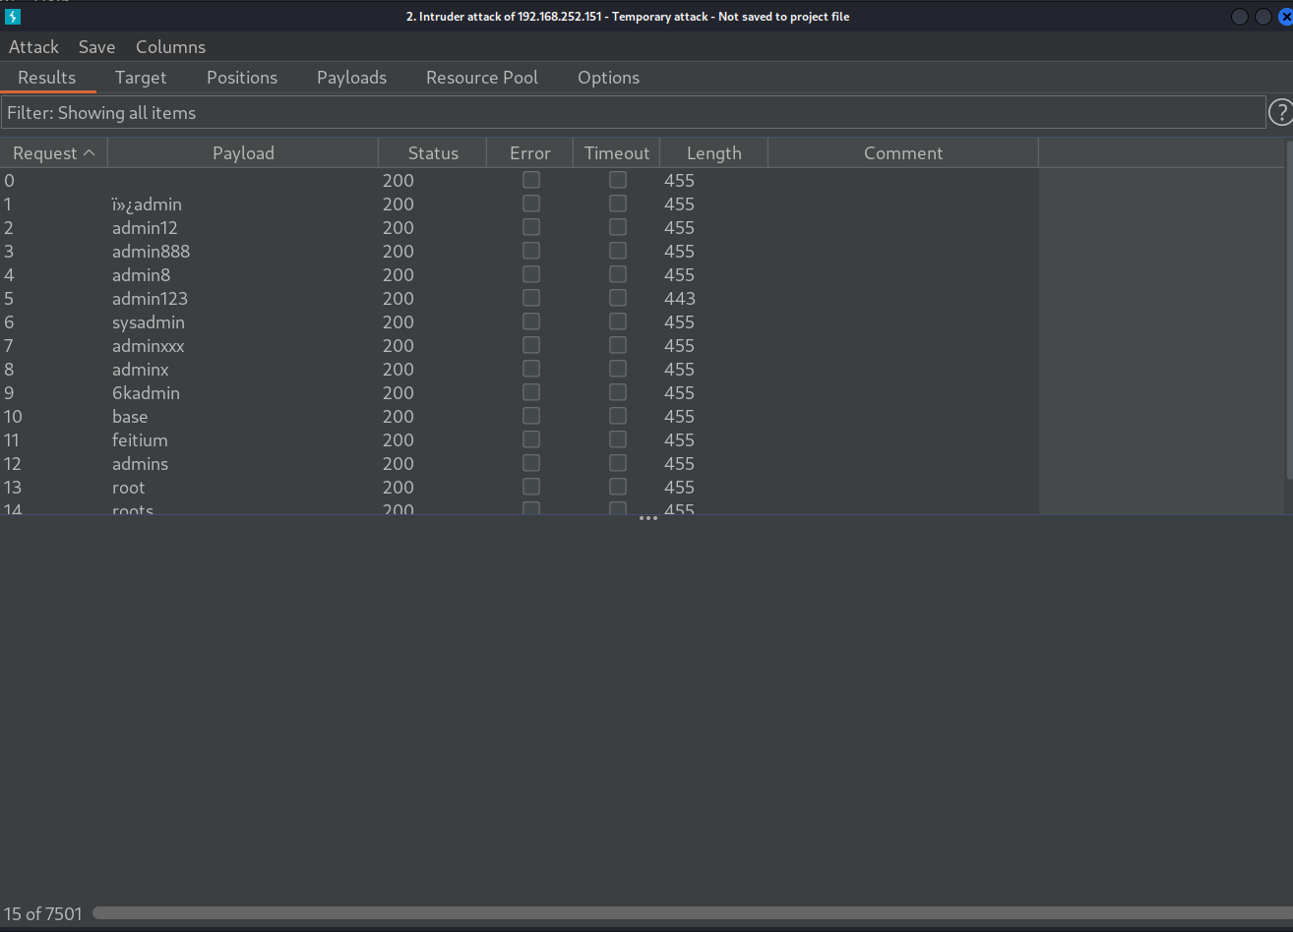Screen dimensions: 1293x932
Task: Open the Attack menu
Action: [34, 47]
